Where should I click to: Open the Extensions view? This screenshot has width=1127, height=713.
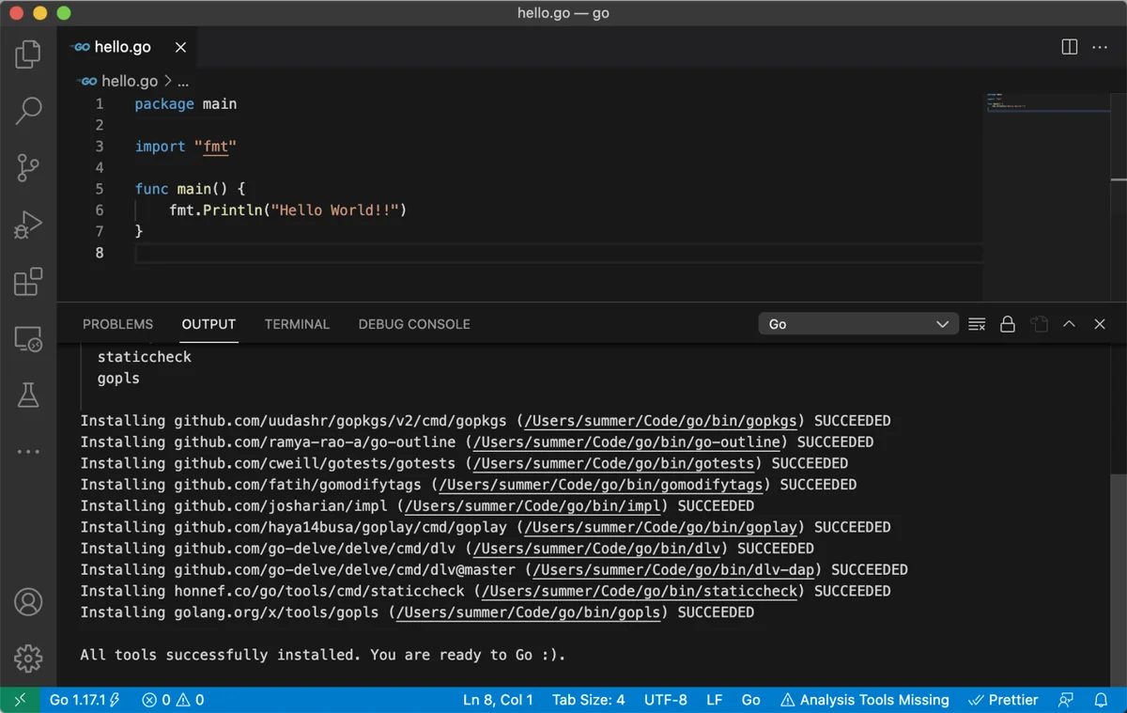point(28,282)
